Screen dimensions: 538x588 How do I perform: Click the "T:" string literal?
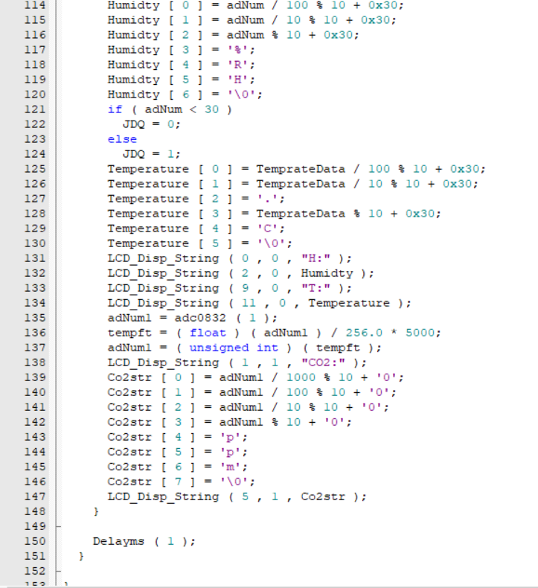point(316,288)
